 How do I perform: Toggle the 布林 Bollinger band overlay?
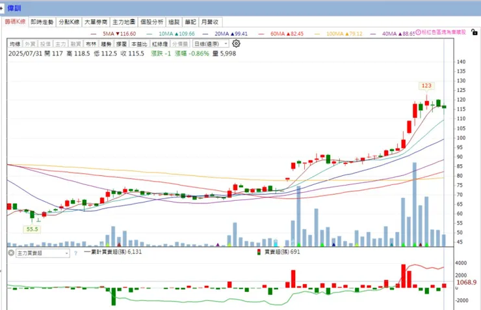(x=91, y=44)
